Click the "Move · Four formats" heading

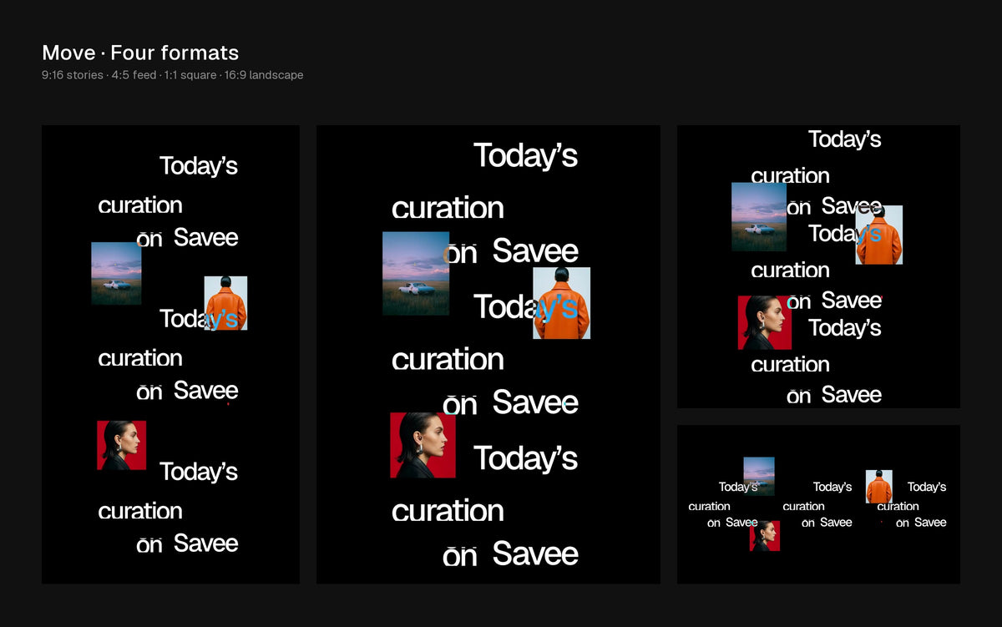pyautogui.click(x=140, y=53)
